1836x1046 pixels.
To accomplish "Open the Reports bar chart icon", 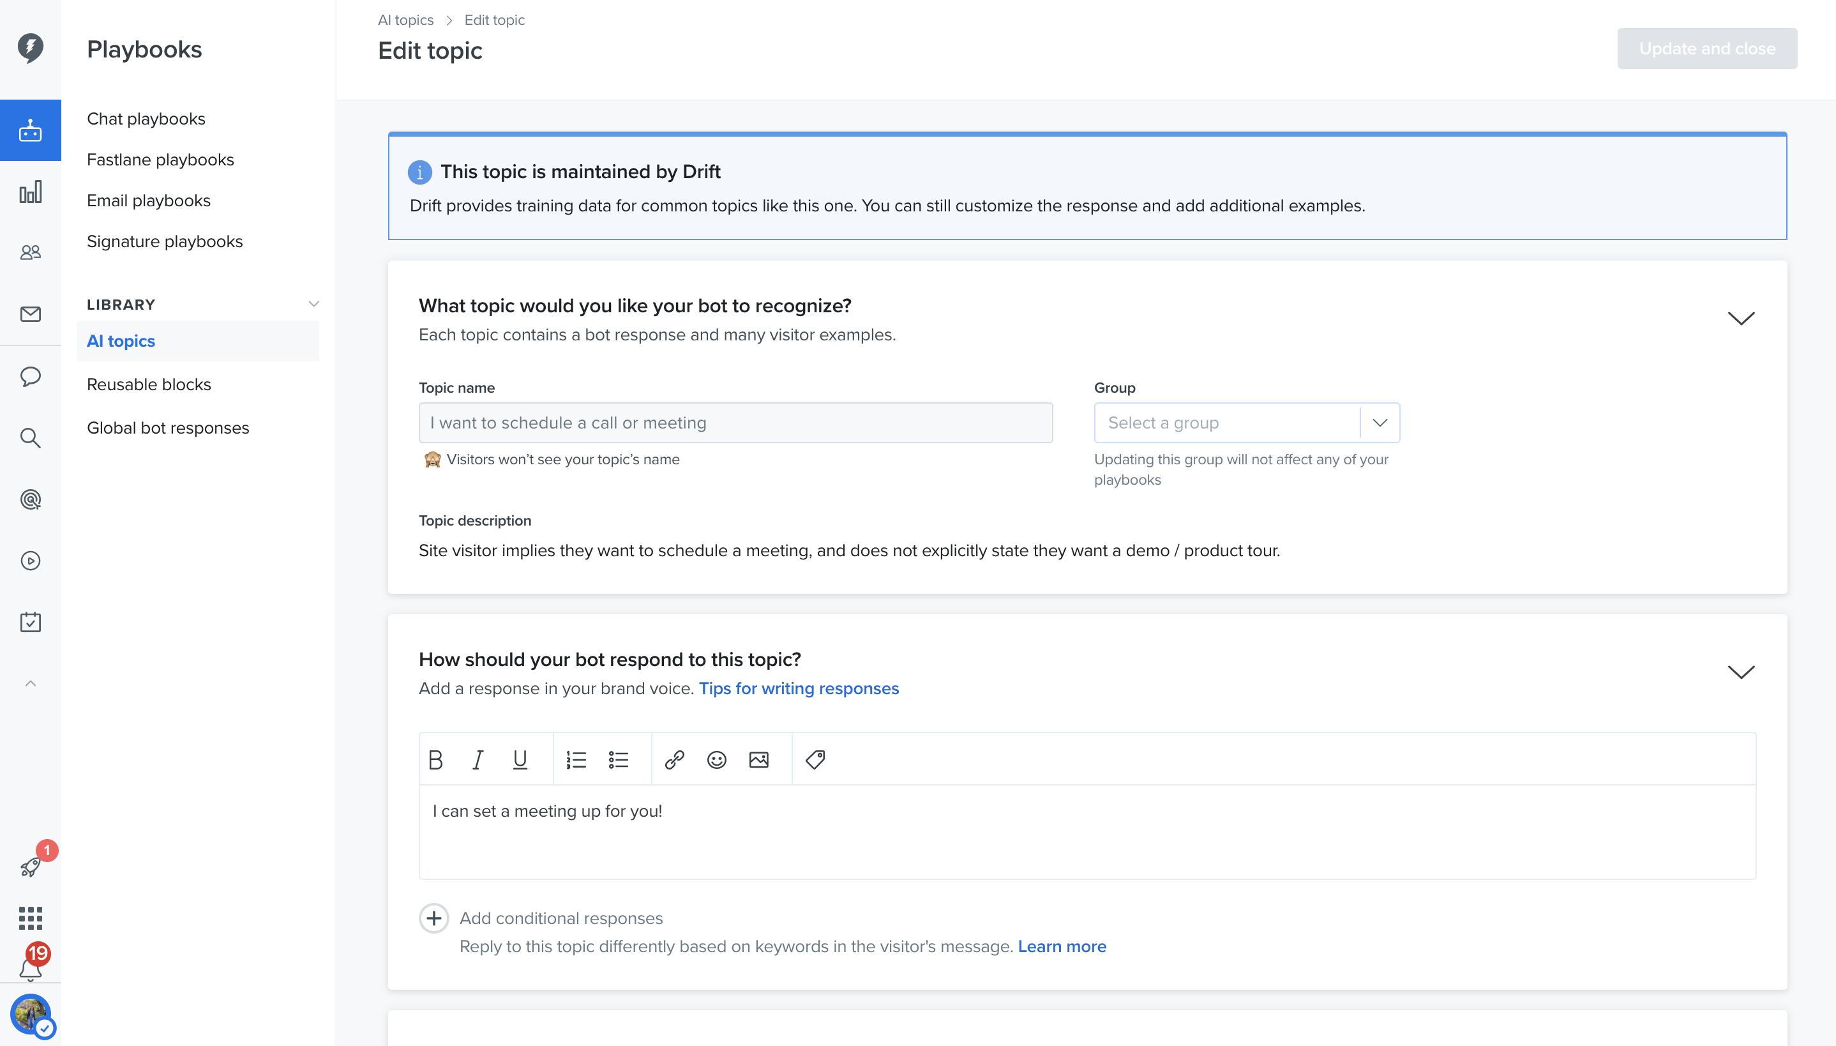I will click(x=30, y=192).
